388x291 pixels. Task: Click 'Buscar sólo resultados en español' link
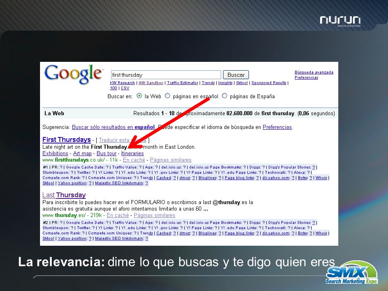[113, 127]
